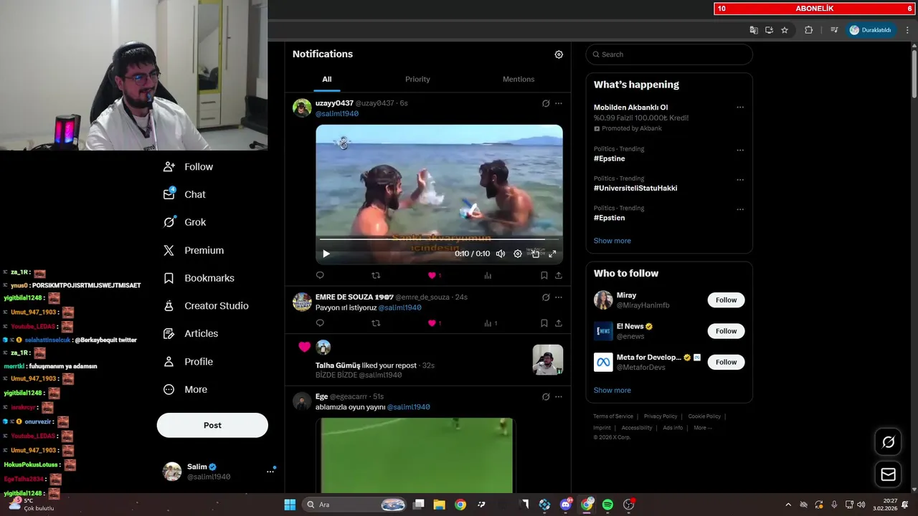Viewport: 918px width, 516px height.
Task: Open more options for #UniversiteliStatuHakki trend
Action: tap(740, 179)
